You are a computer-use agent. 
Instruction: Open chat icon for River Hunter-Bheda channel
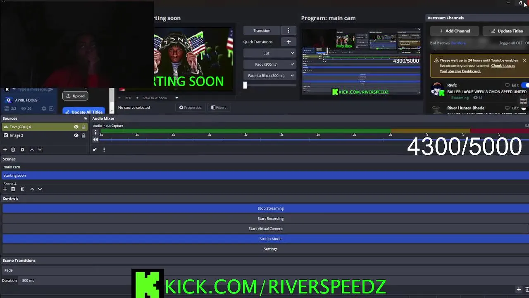[x=507, y=108]
